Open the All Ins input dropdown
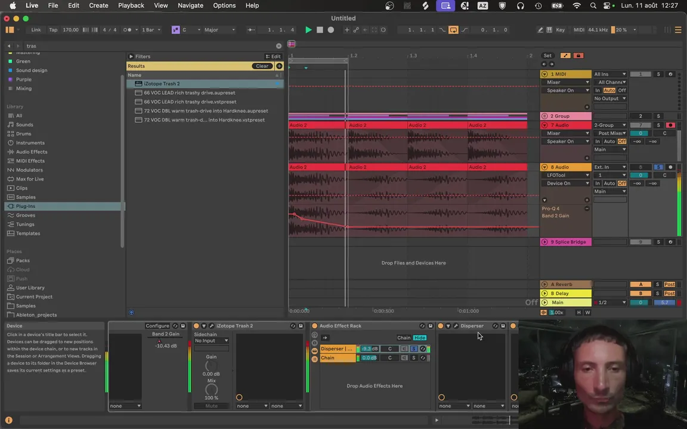 [610, 74]
